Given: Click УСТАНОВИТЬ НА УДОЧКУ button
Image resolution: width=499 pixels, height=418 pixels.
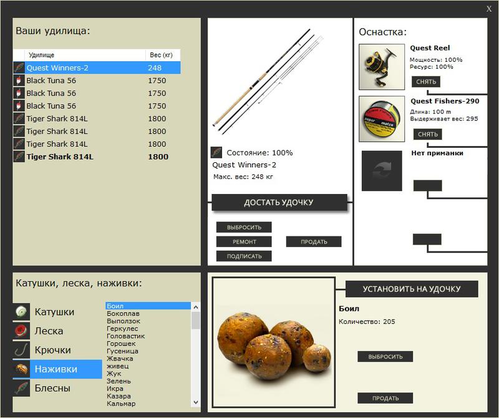Looking at the screenshot, I should 412,289.
